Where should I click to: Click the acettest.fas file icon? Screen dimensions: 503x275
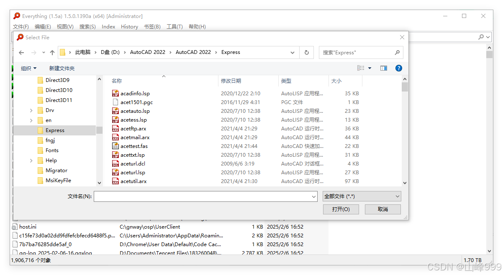(115, 146)
